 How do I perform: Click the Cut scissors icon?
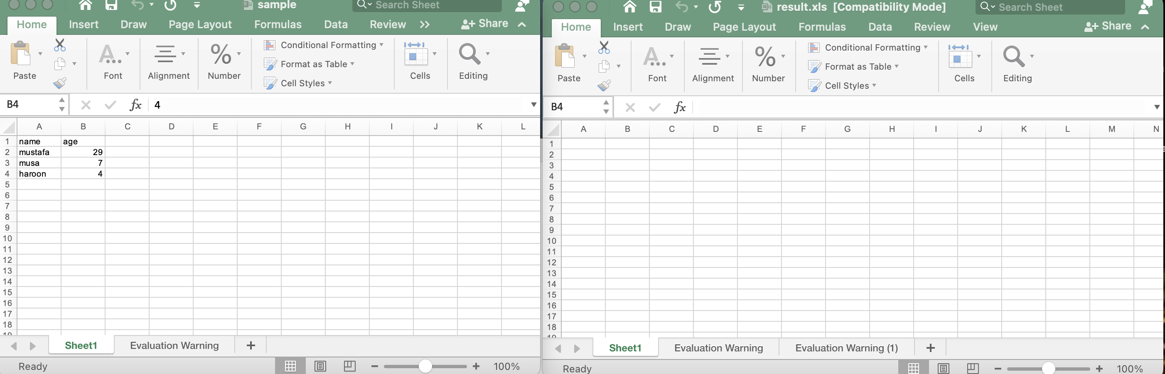click(x=59, y=45)
